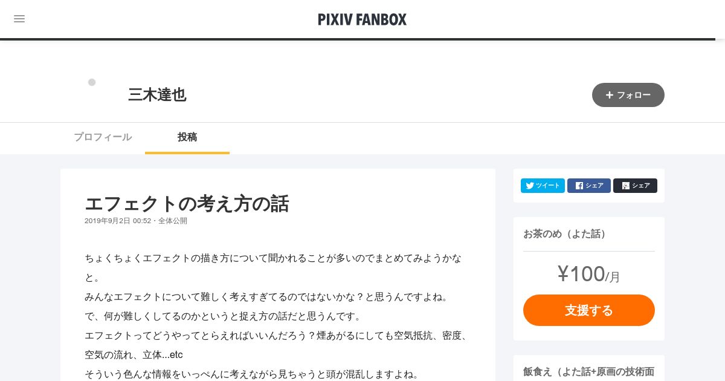Click the pixiv share icon in the dark button
The image size is (725, 381).
(x=626, y=186)
